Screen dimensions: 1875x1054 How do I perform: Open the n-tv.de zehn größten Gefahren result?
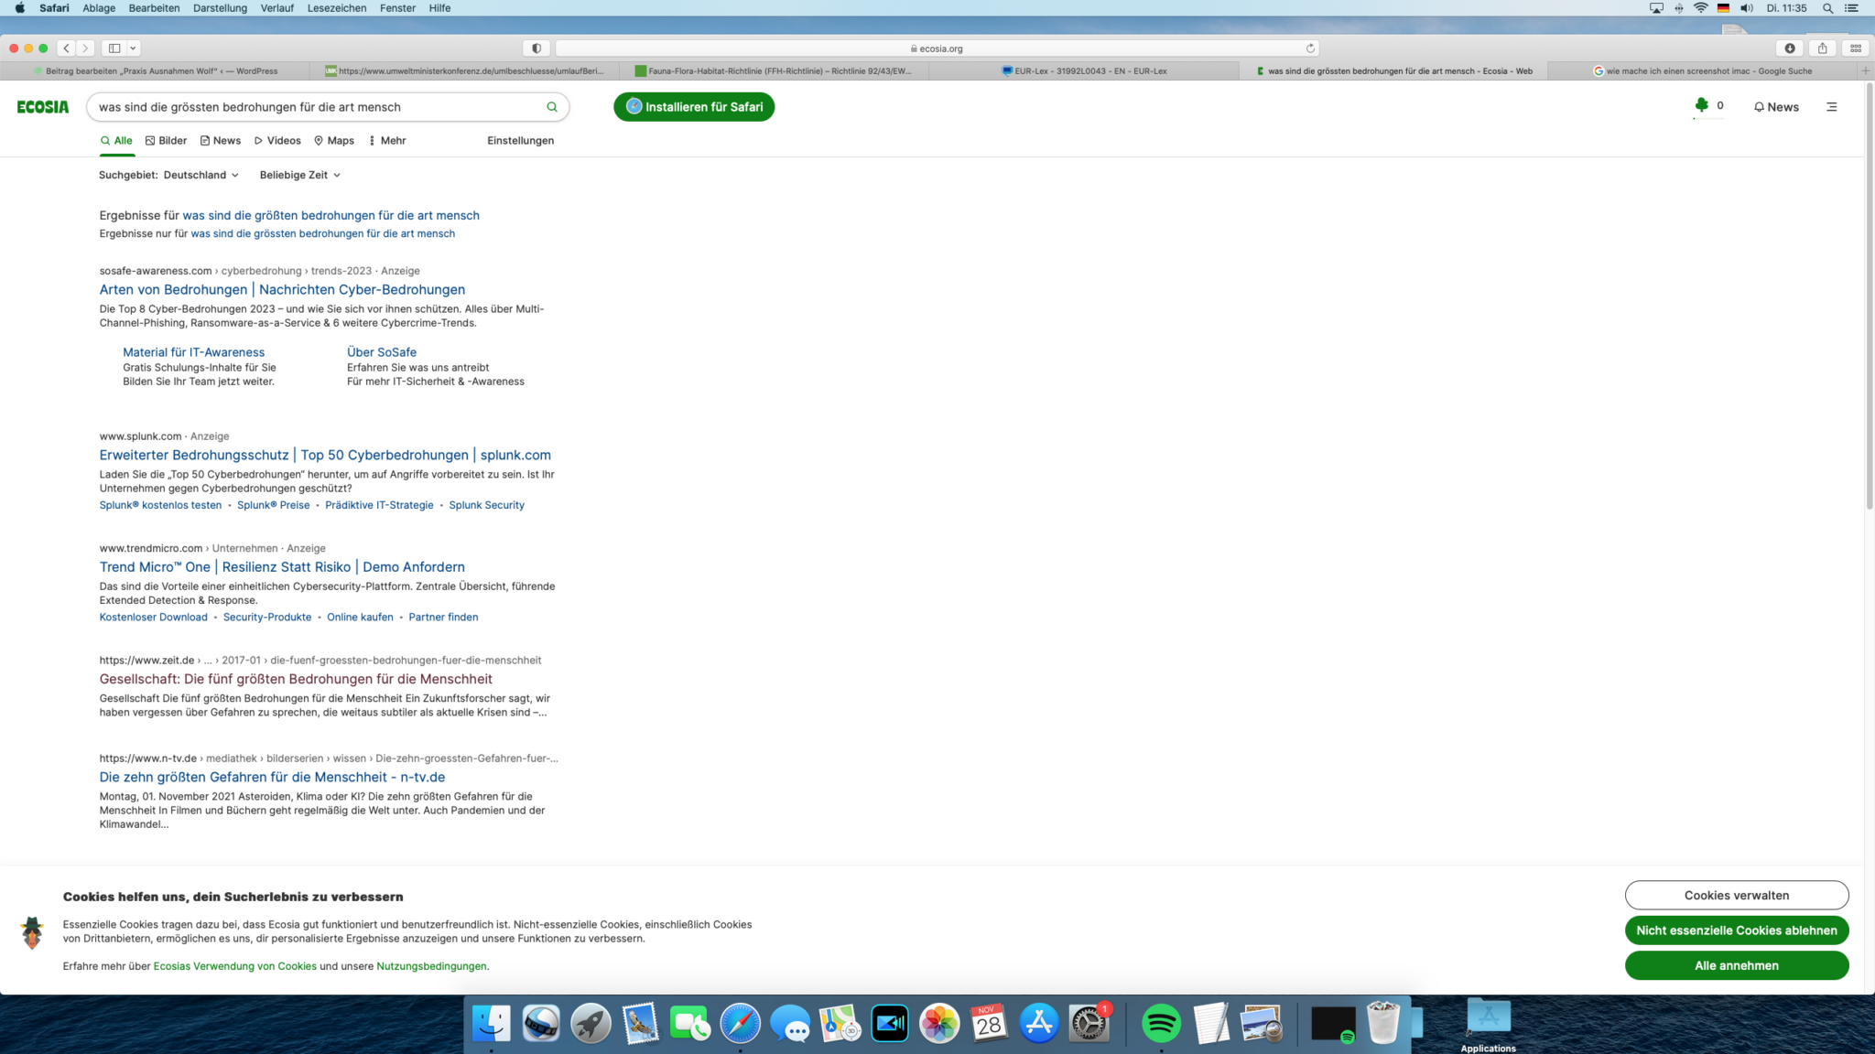pyautogui.click(x=272, y=778)
